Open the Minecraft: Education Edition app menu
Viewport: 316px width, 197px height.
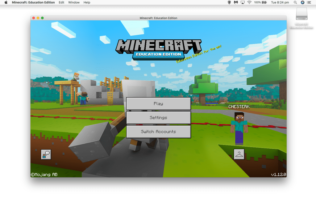tap(33, 2)
